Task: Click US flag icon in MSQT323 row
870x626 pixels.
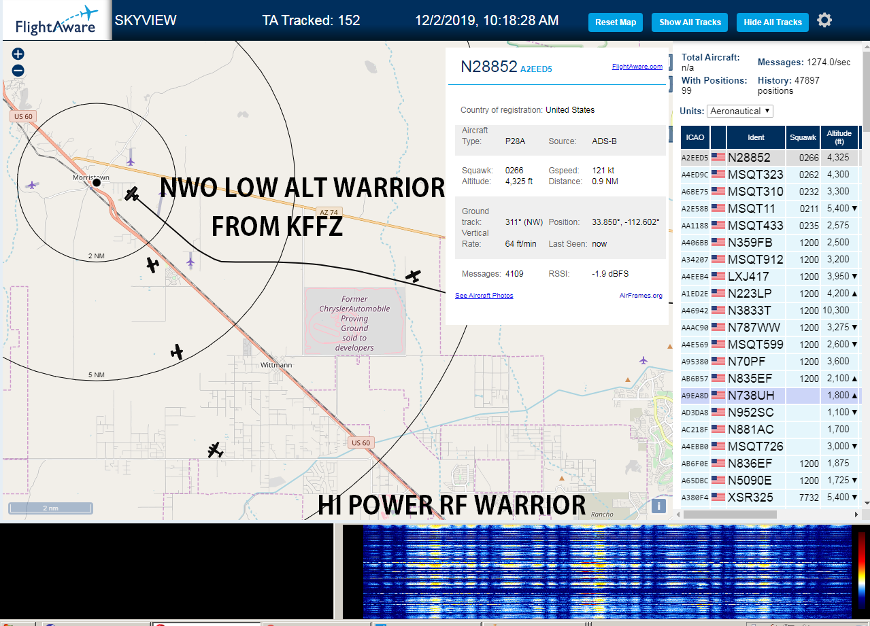Action: [x=718, y=175]
